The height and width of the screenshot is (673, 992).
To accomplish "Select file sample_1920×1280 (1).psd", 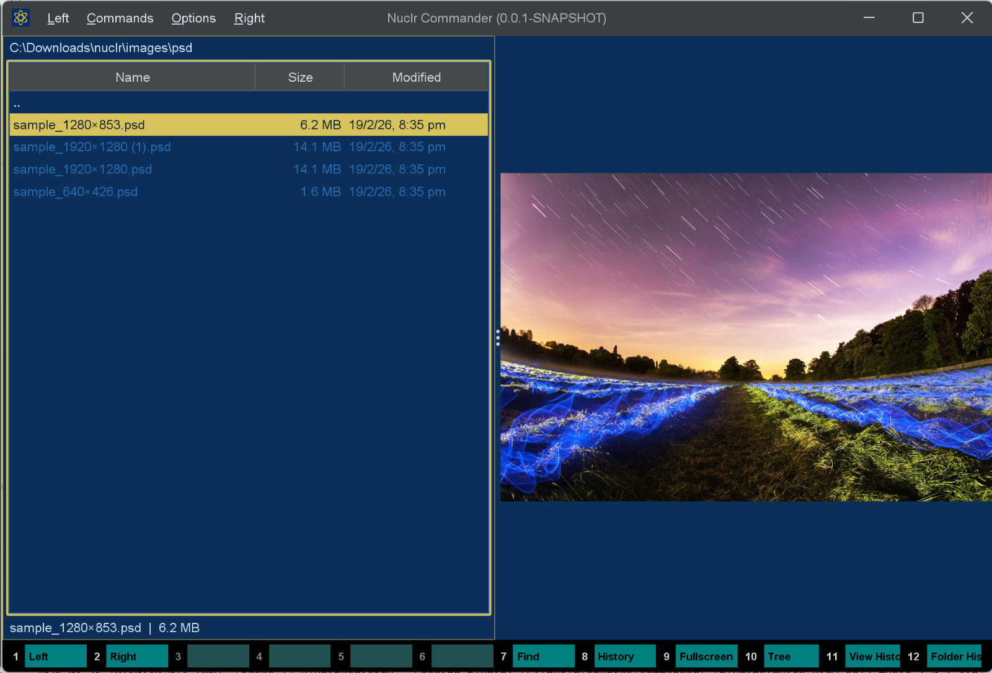I will click(249, 147).
